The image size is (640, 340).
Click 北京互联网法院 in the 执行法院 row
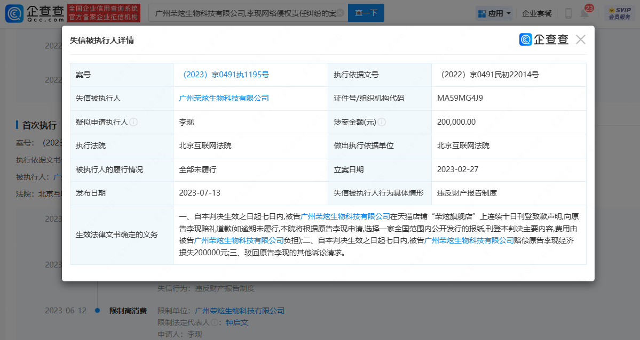tap(206, 145)
